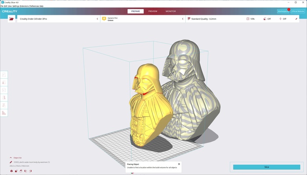Select the yellow Darth Vader bust model
This screenshot has height=175, width=307.
pos(148,105)
